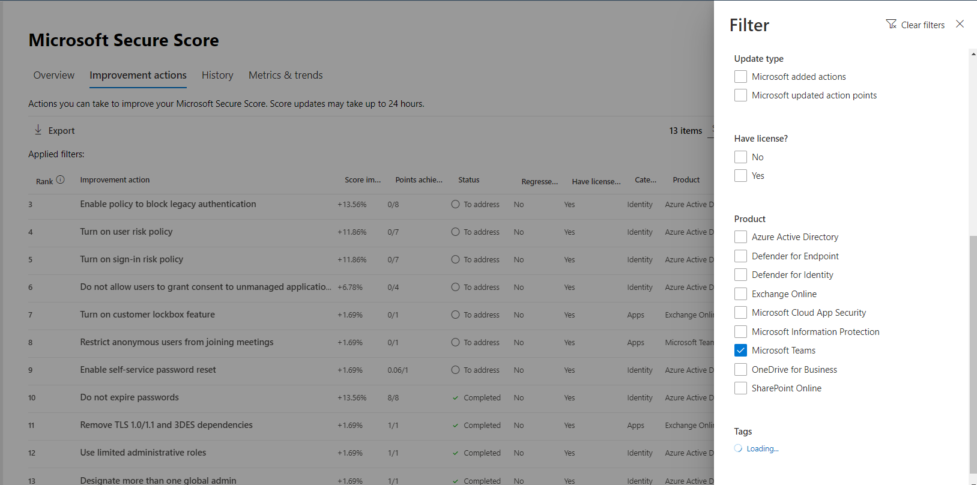The image size is (977, 485).
Task: Sort by Have license column header
Action: (596, 181)
